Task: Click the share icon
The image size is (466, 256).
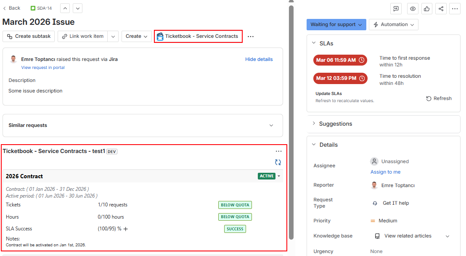Action: pyautogui.click(x=441, y=8)
